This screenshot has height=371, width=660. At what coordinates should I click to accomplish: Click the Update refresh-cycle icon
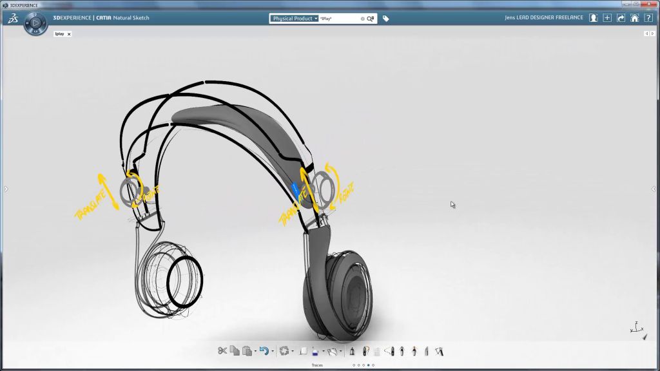coord(284,351)
